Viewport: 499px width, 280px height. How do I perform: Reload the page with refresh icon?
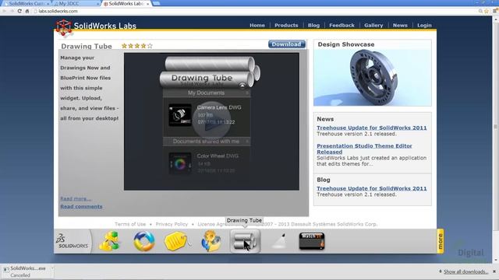coord(19,11)
